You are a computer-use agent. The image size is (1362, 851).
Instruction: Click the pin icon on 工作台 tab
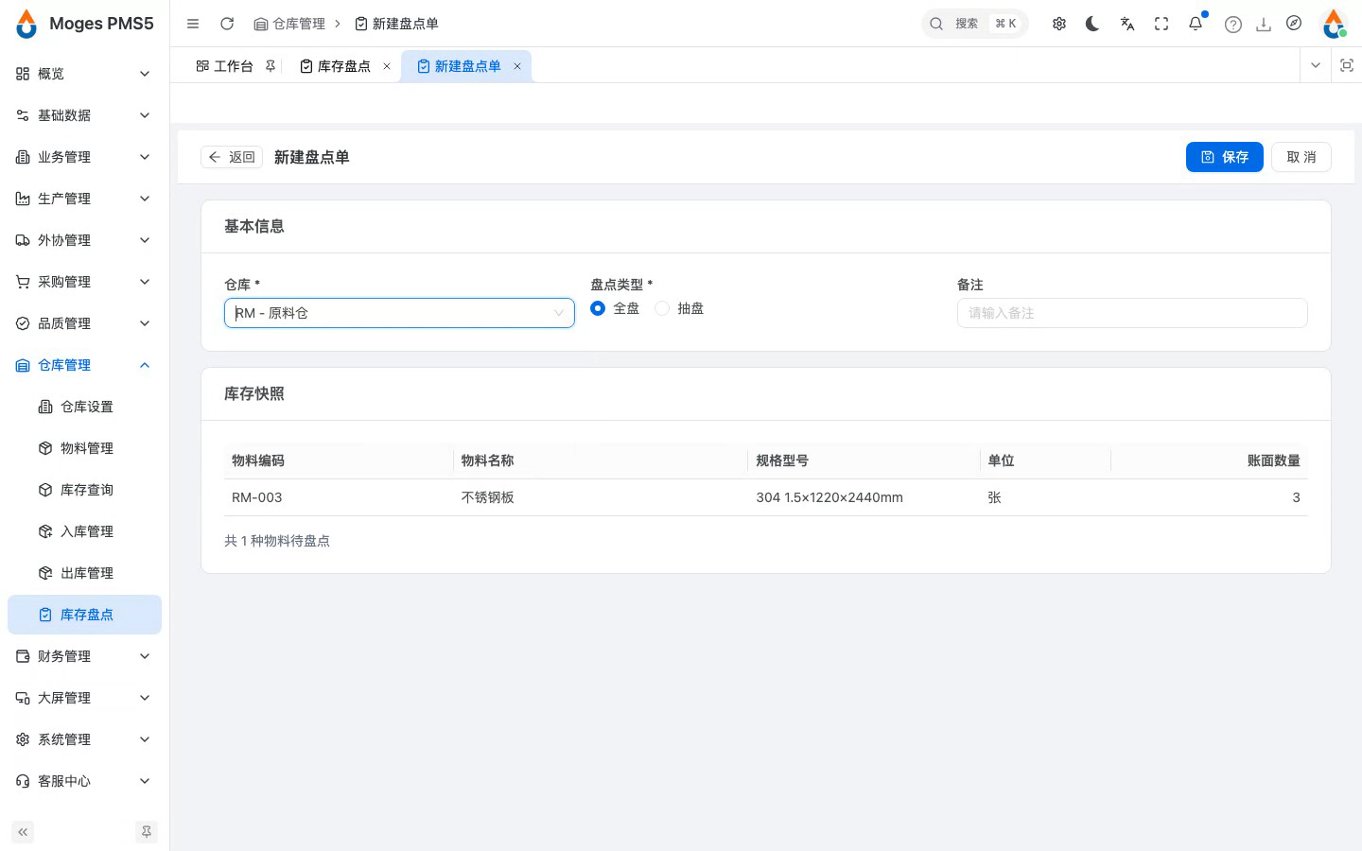click(x=271, y=66)
